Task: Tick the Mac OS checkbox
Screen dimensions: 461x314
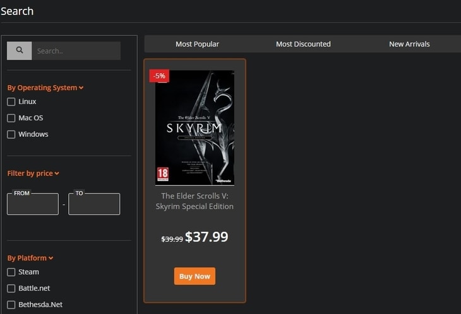Action: (11, 118)
